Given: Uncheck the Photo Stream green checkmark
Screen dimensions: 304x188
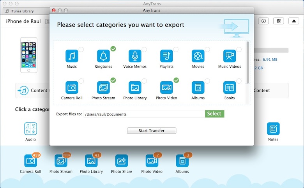Looking at the screenshot, I should [113, 80].
